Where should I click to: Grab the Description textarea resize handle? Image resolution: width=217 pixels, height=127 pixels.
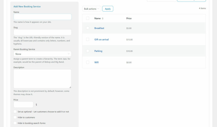coord(70,87)
